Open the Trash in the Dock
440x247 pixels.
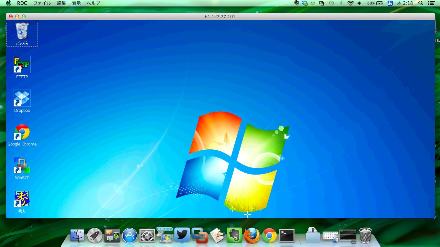pyautogui.click(x=365, y=235)
